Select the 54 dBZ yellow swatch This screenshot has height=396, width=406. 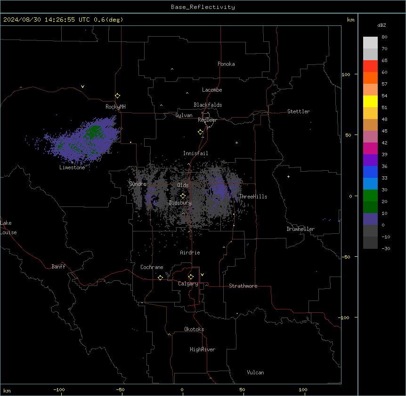[370, 101]
